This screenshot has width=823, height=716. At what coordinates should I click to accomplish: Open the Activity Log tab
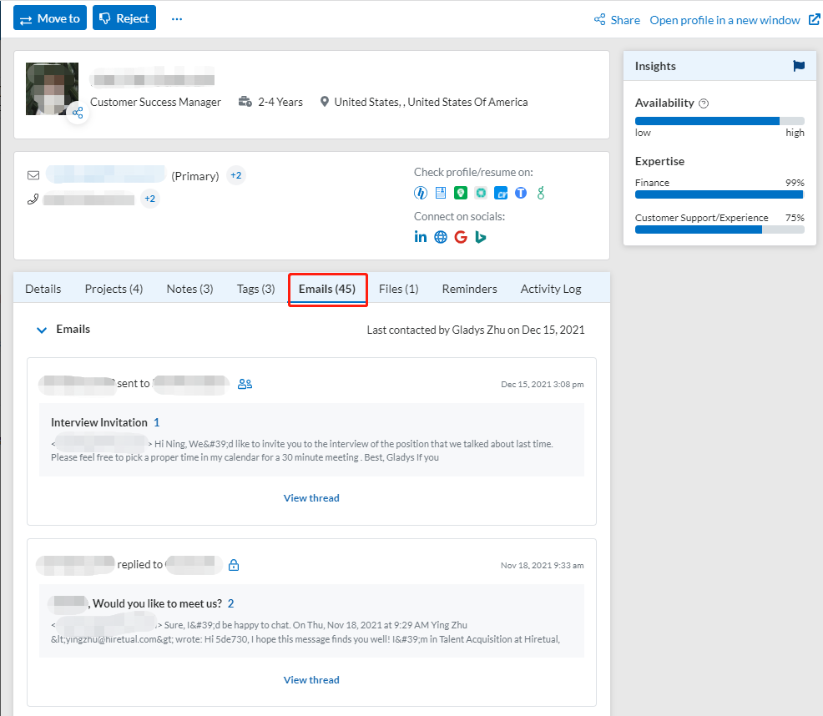click(551, 289)
